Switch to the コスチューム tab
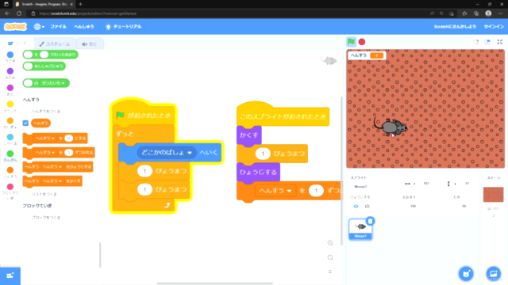Image resolution: width=508 pixels, height=285 pixels. (55, 44)
